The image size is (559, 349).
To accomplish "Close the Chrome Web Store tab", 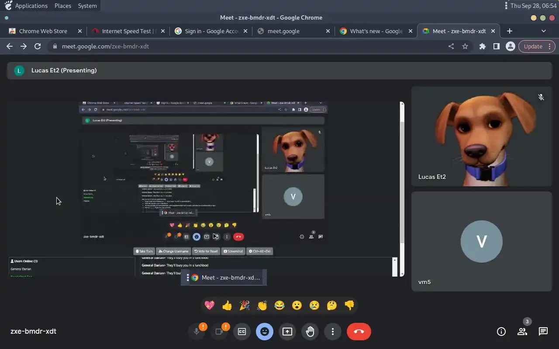I will coord(79,31).
